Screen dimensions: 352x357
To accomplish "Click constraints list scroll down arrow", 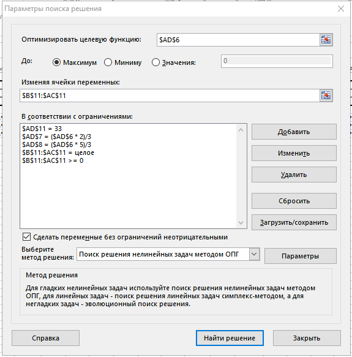I will (x=241, y=223).
